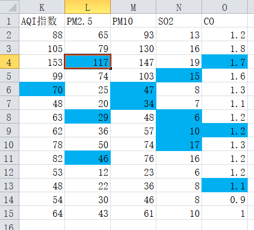Select column O header

click(224, 7)
